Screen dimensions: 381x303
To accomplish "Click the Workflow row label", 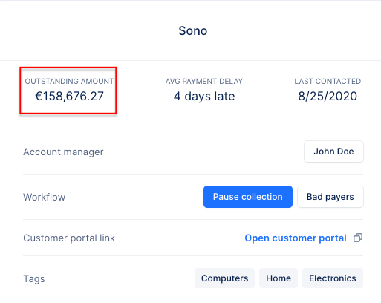I will click(45, 198).
